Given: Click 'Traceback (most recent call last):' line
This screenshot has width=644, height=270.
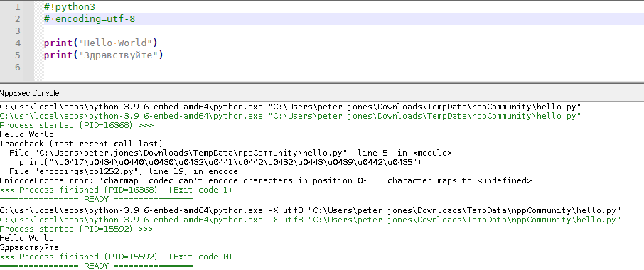Looking at the screenshot, I should pos(84,144).
